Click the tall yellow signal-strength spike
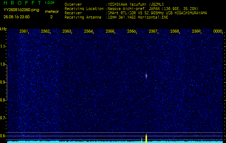Image resolution: width=226 pixels, height=143 pixels. 146,139
